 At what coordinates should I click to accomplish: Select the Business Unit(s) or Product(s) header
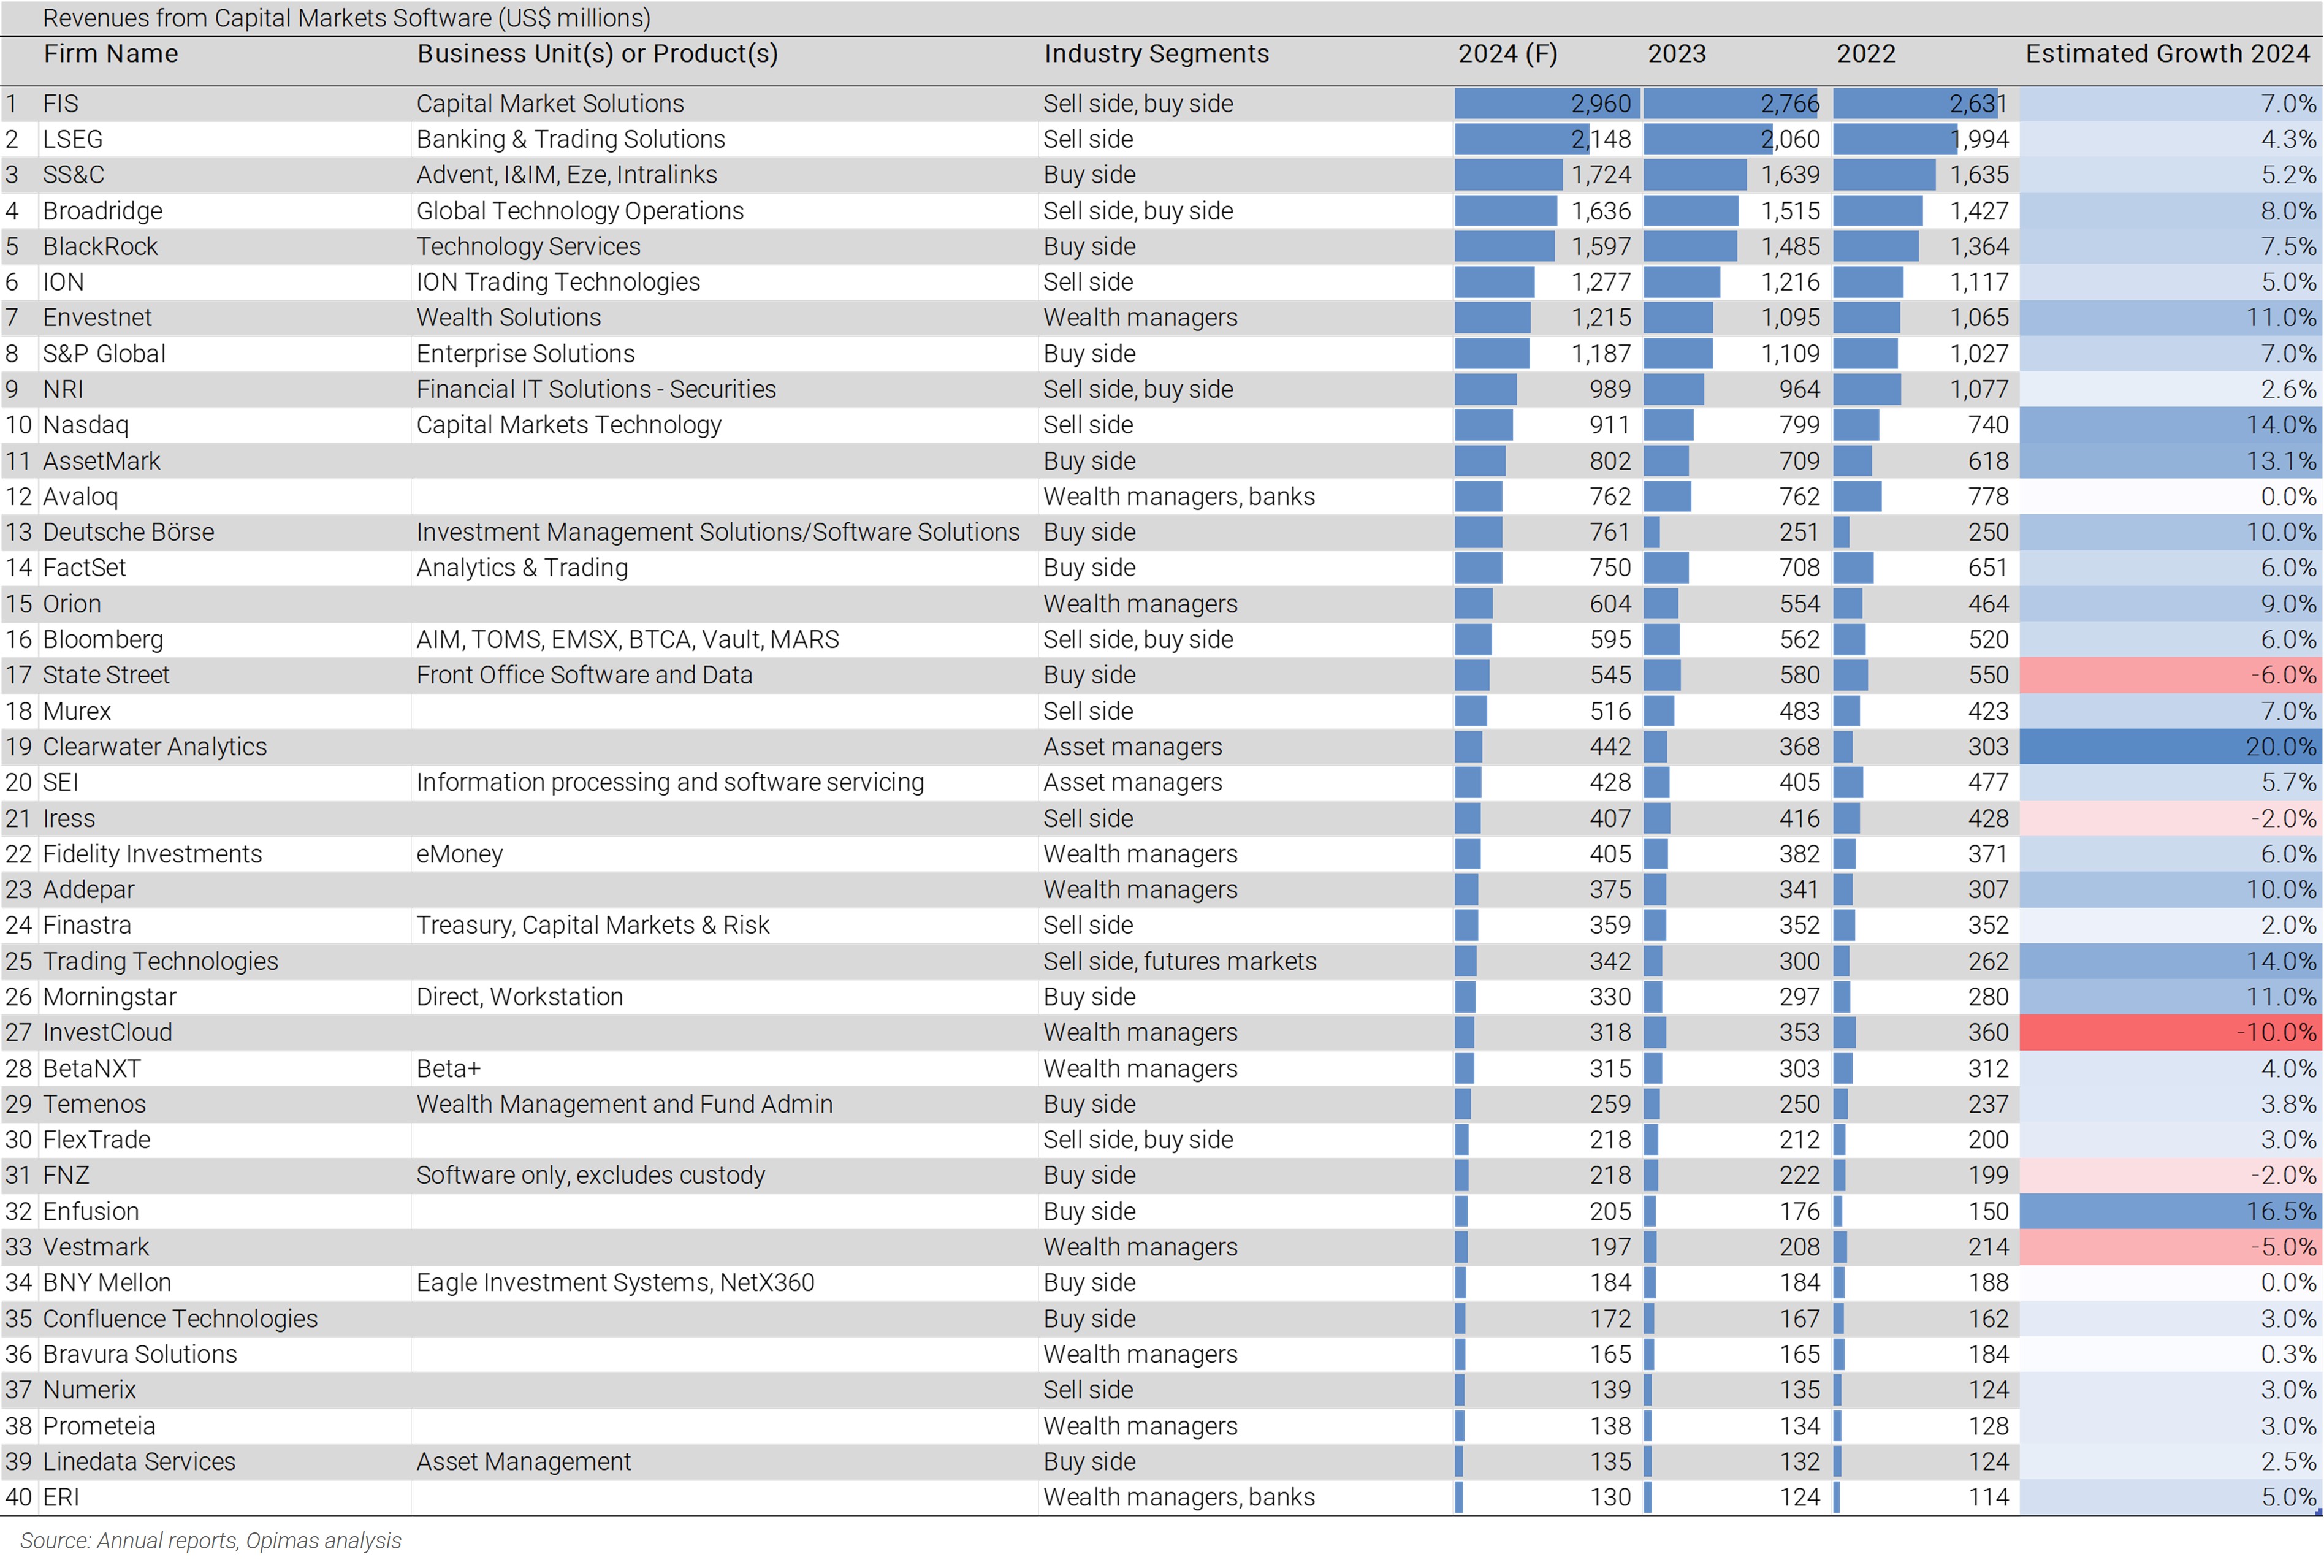pyautogui.click(x=597, y=54)
